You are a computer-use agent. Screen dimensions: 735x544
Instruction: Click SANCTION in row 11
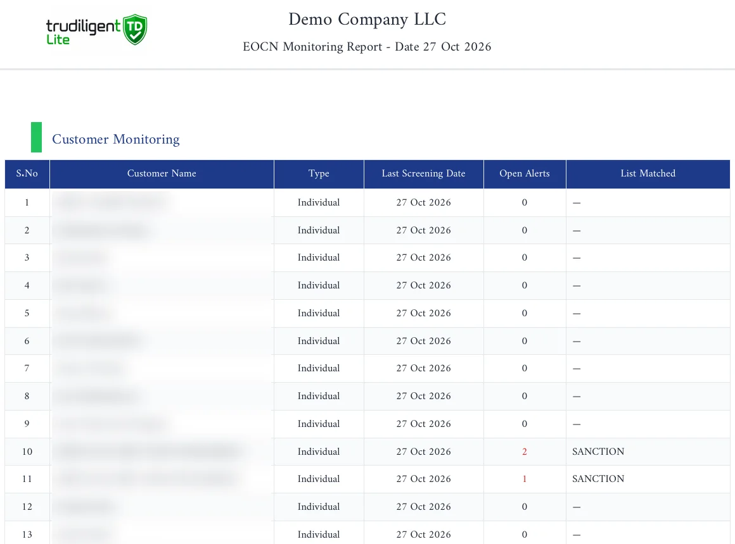click(598, 479)
